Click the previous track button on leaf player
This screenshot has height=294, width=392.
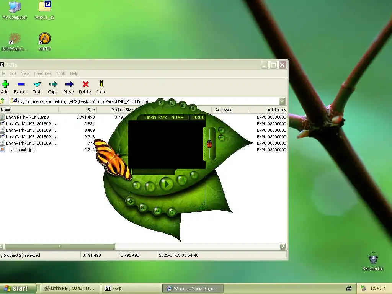pyautogui.click(x=137, y=185)
